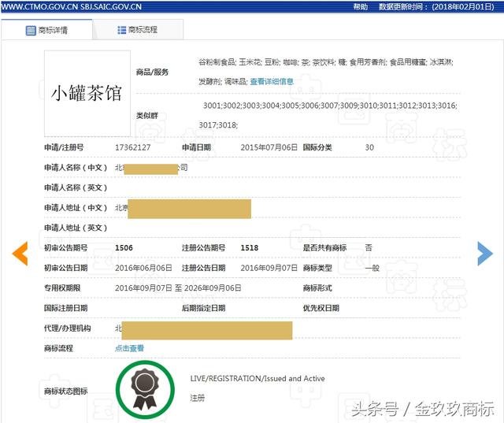Select preliminary announcement date 2016年06月06日
This screenshot has width=504, height=423.
coord(143,268)
